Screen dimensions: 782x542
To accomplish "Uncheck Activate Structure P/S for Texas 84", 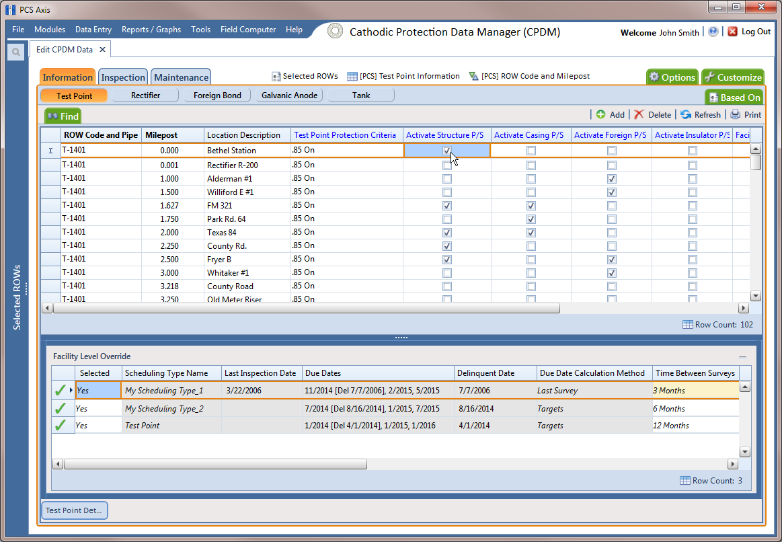I will [x=447, y=233].
